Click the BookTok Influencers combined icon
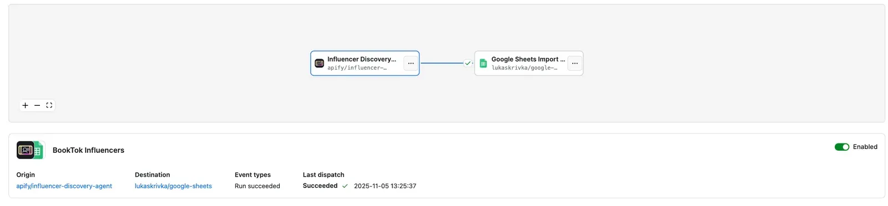This screenshot has height=206, width=888. point(30,150)
